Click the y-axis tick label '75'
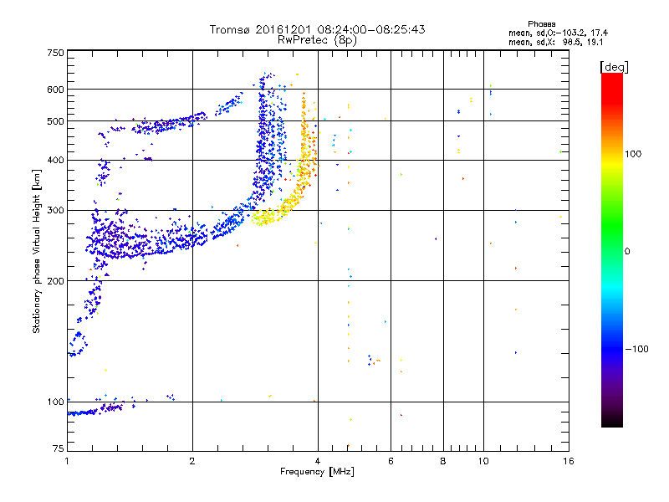This screenshot has height=502, width=669. pyautogui.click(x=59, y=448)
